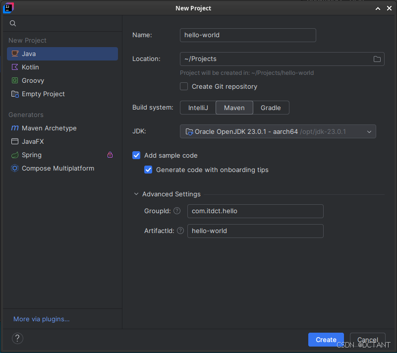Browse location with the folder icon
Image resolution: width=397 pixels, height=353 pixels.
click(x=377, y=59)
